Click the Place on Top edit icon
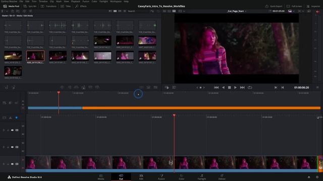 (90, 87)
